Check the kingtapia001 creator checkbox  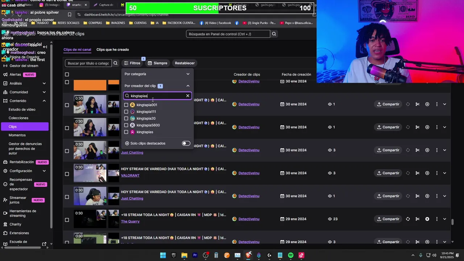[x=126, y=105]
